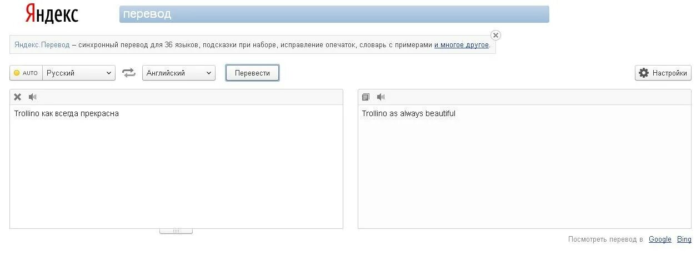View translation in Google link
The image size is (696, 260).
tap(660, 239)
